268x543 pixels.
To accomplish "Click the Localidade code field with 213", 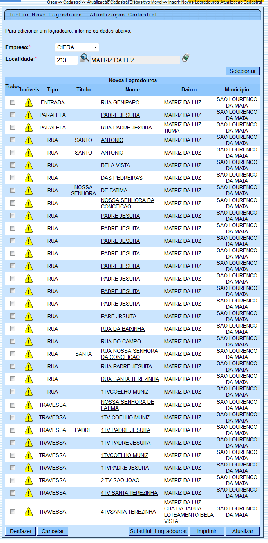I will 66,60.
